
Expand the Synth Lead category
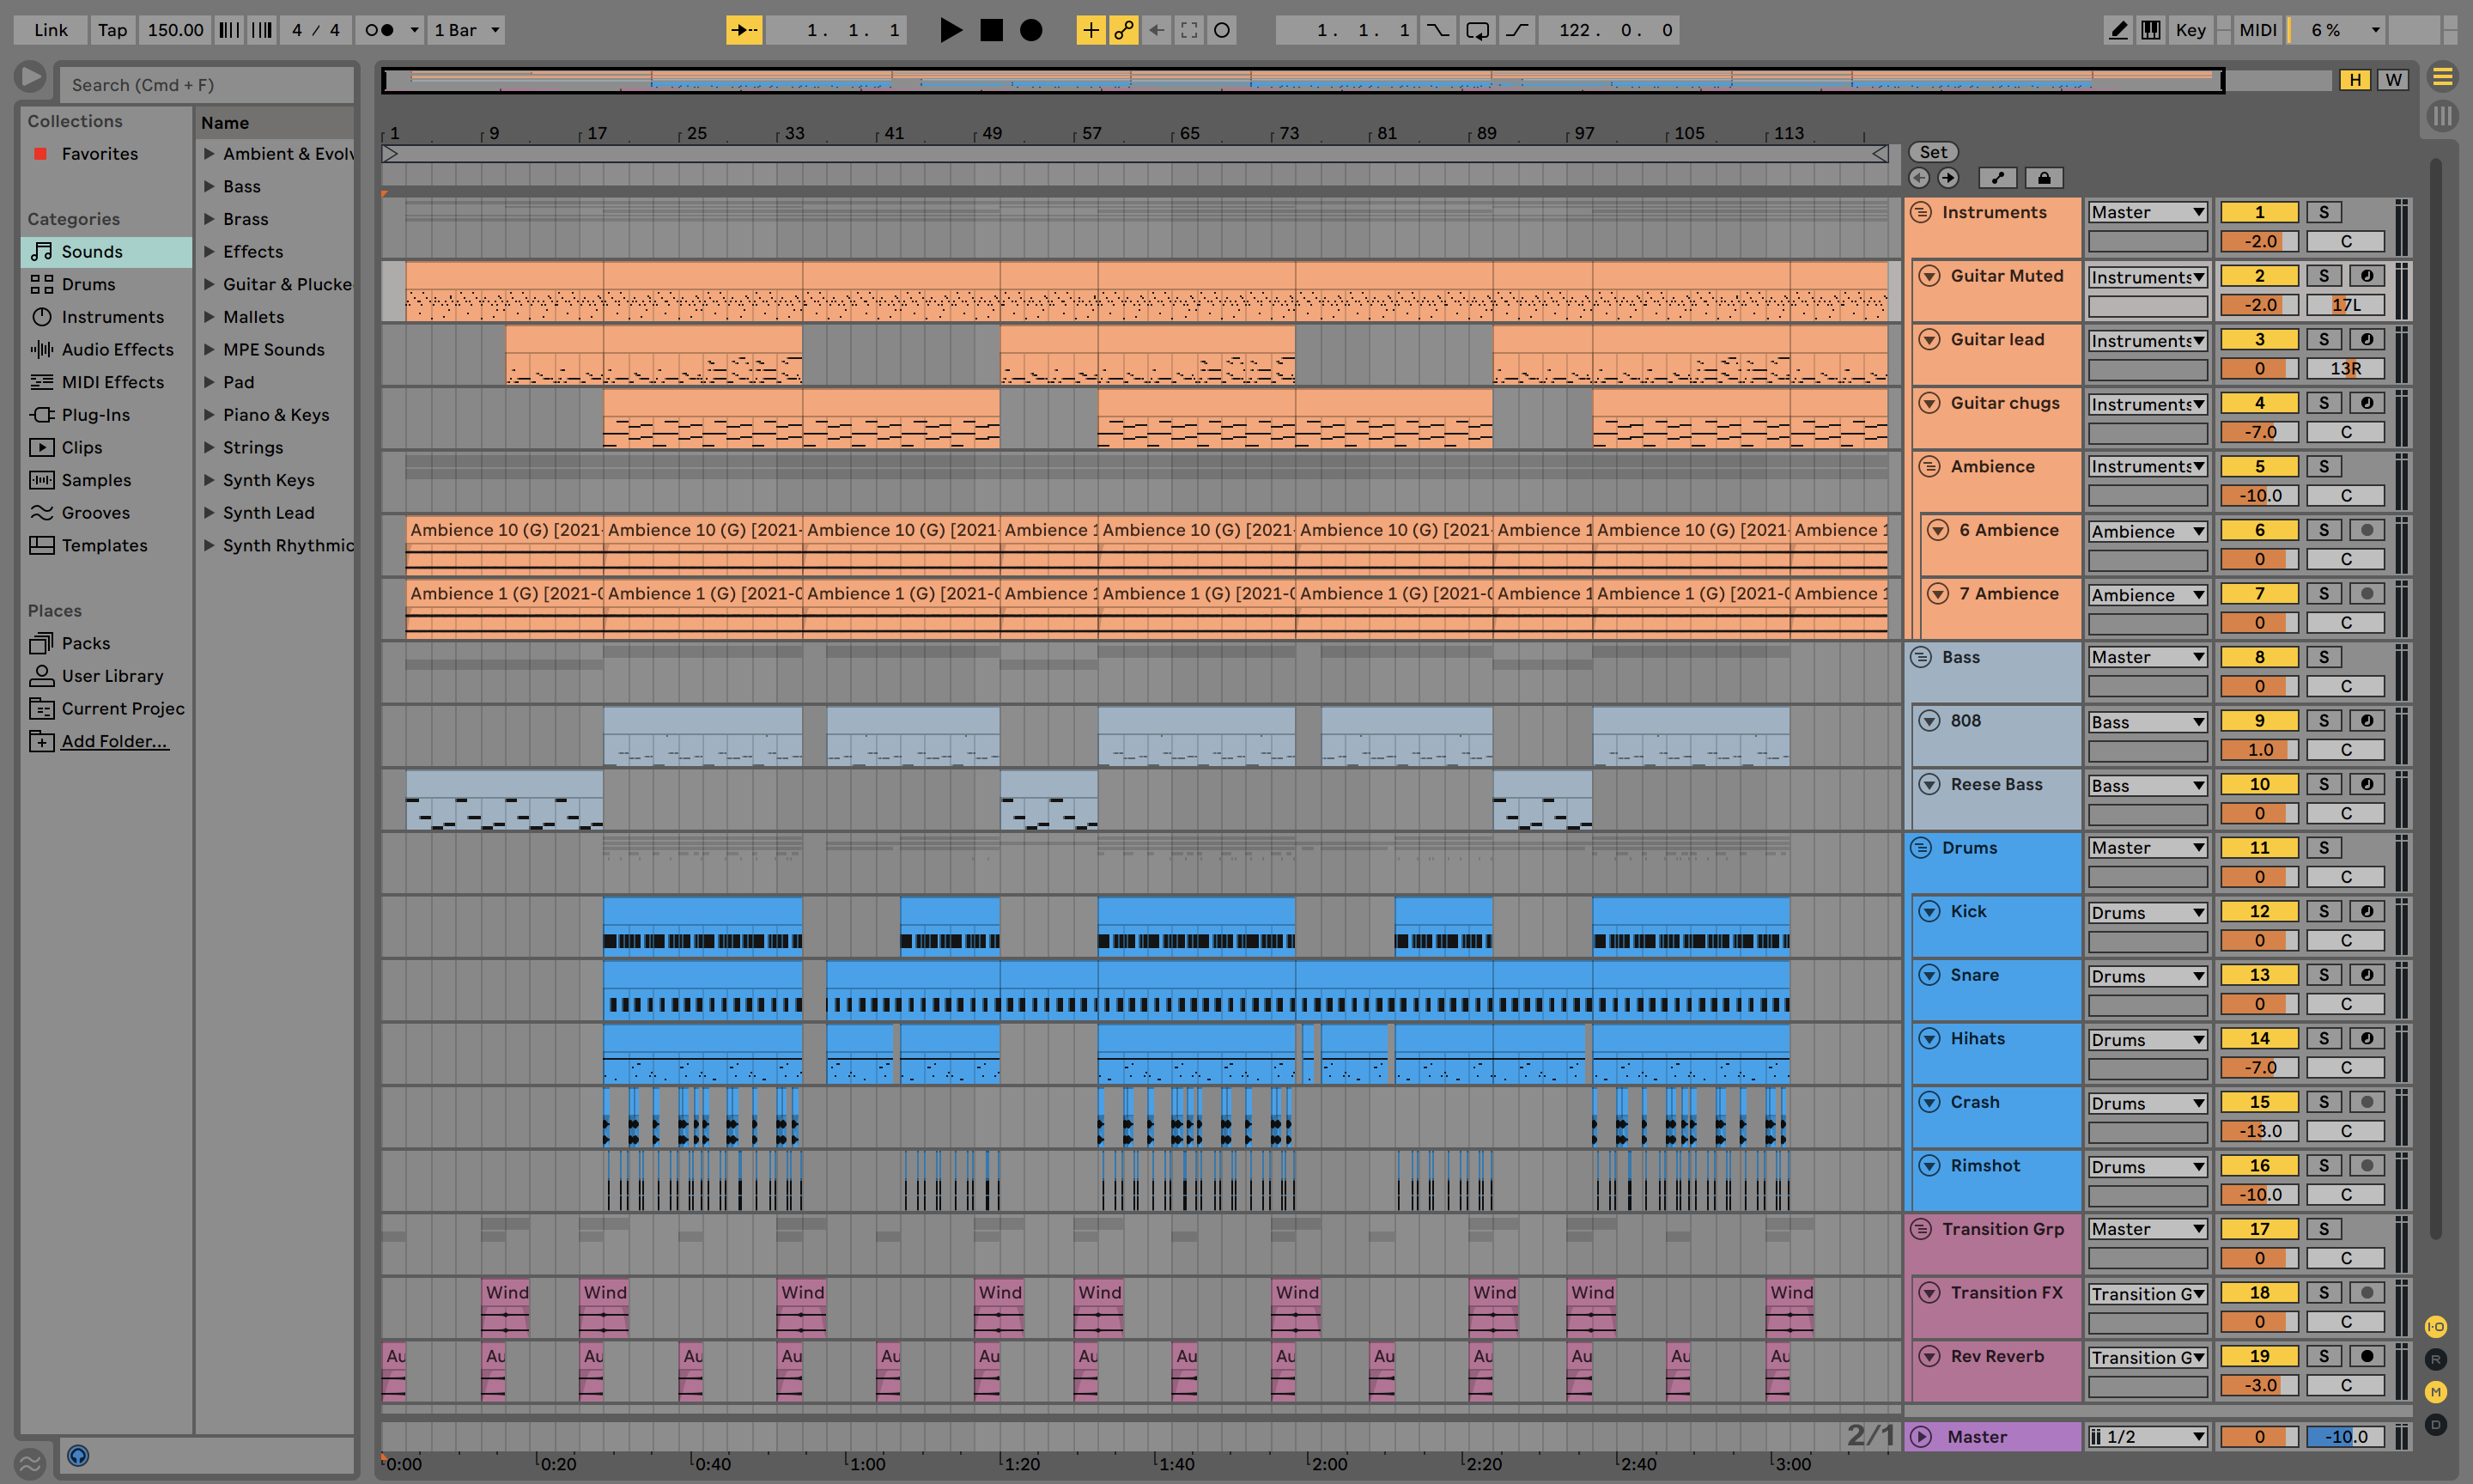pyautogui.click(x=209, y=512)
